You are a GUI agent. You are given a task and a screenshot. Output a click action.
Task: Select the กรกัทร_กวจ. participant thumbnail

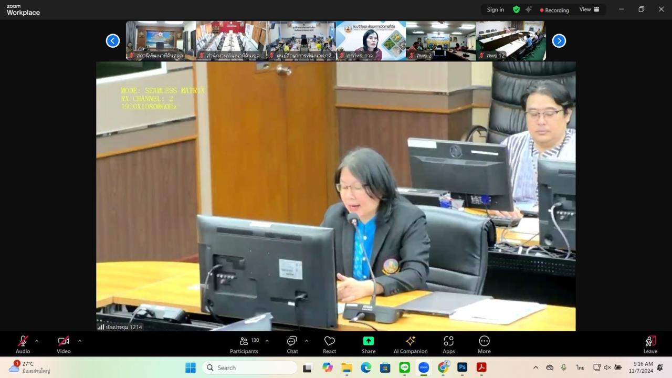[371, 41]
